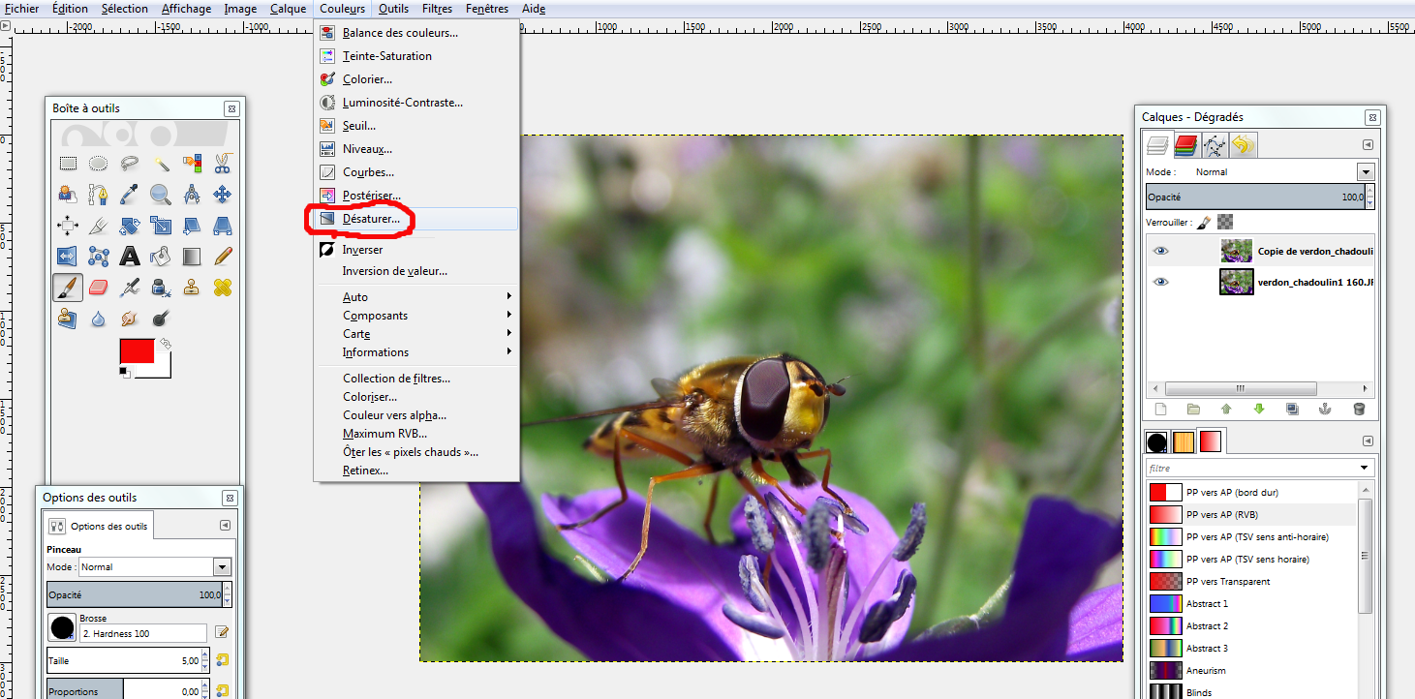1415x699 pixels.
Task: Expand the Auto submenu
Action: point(416,297)
